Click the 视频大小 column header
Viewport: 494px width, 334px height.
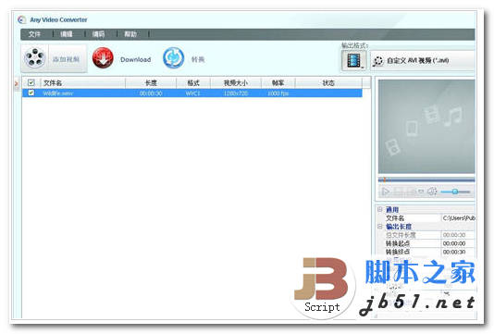click(236, 83)
